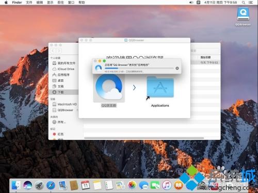This screenshot has height=193, width=258.
Task: Open Safari from the Dock
Action: (x=51, y=185)
